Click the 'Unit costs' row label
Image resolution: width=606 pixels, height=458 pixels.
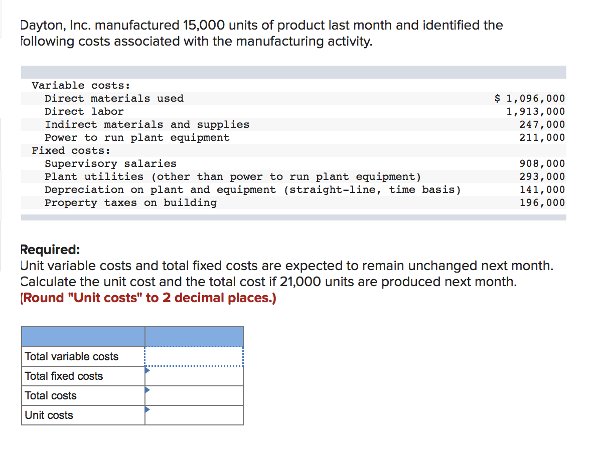click(x=49, y=415)
